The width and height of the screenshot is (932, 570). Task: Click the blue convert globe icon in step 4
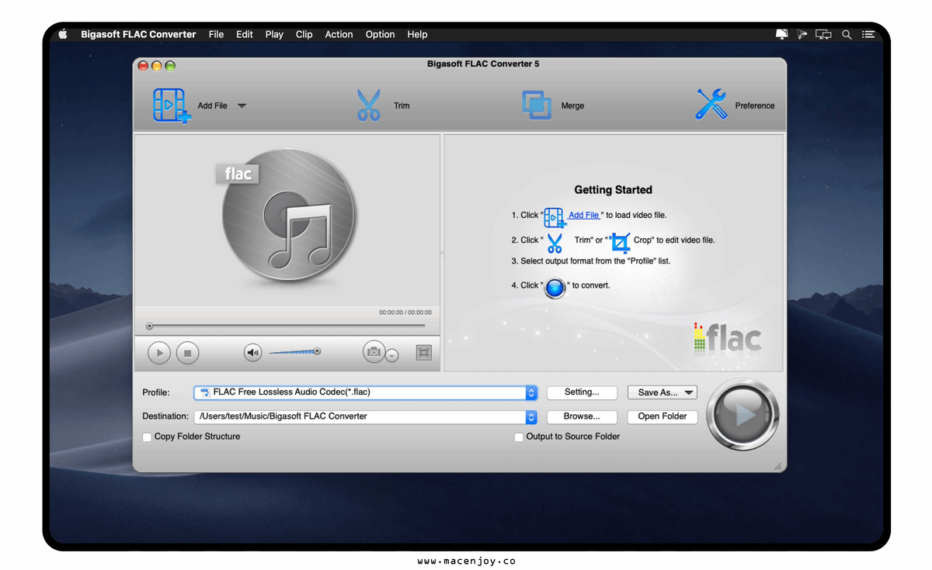(555, 288)
